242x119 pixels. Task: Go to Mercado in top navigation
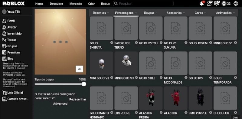[x=76, y=4]
